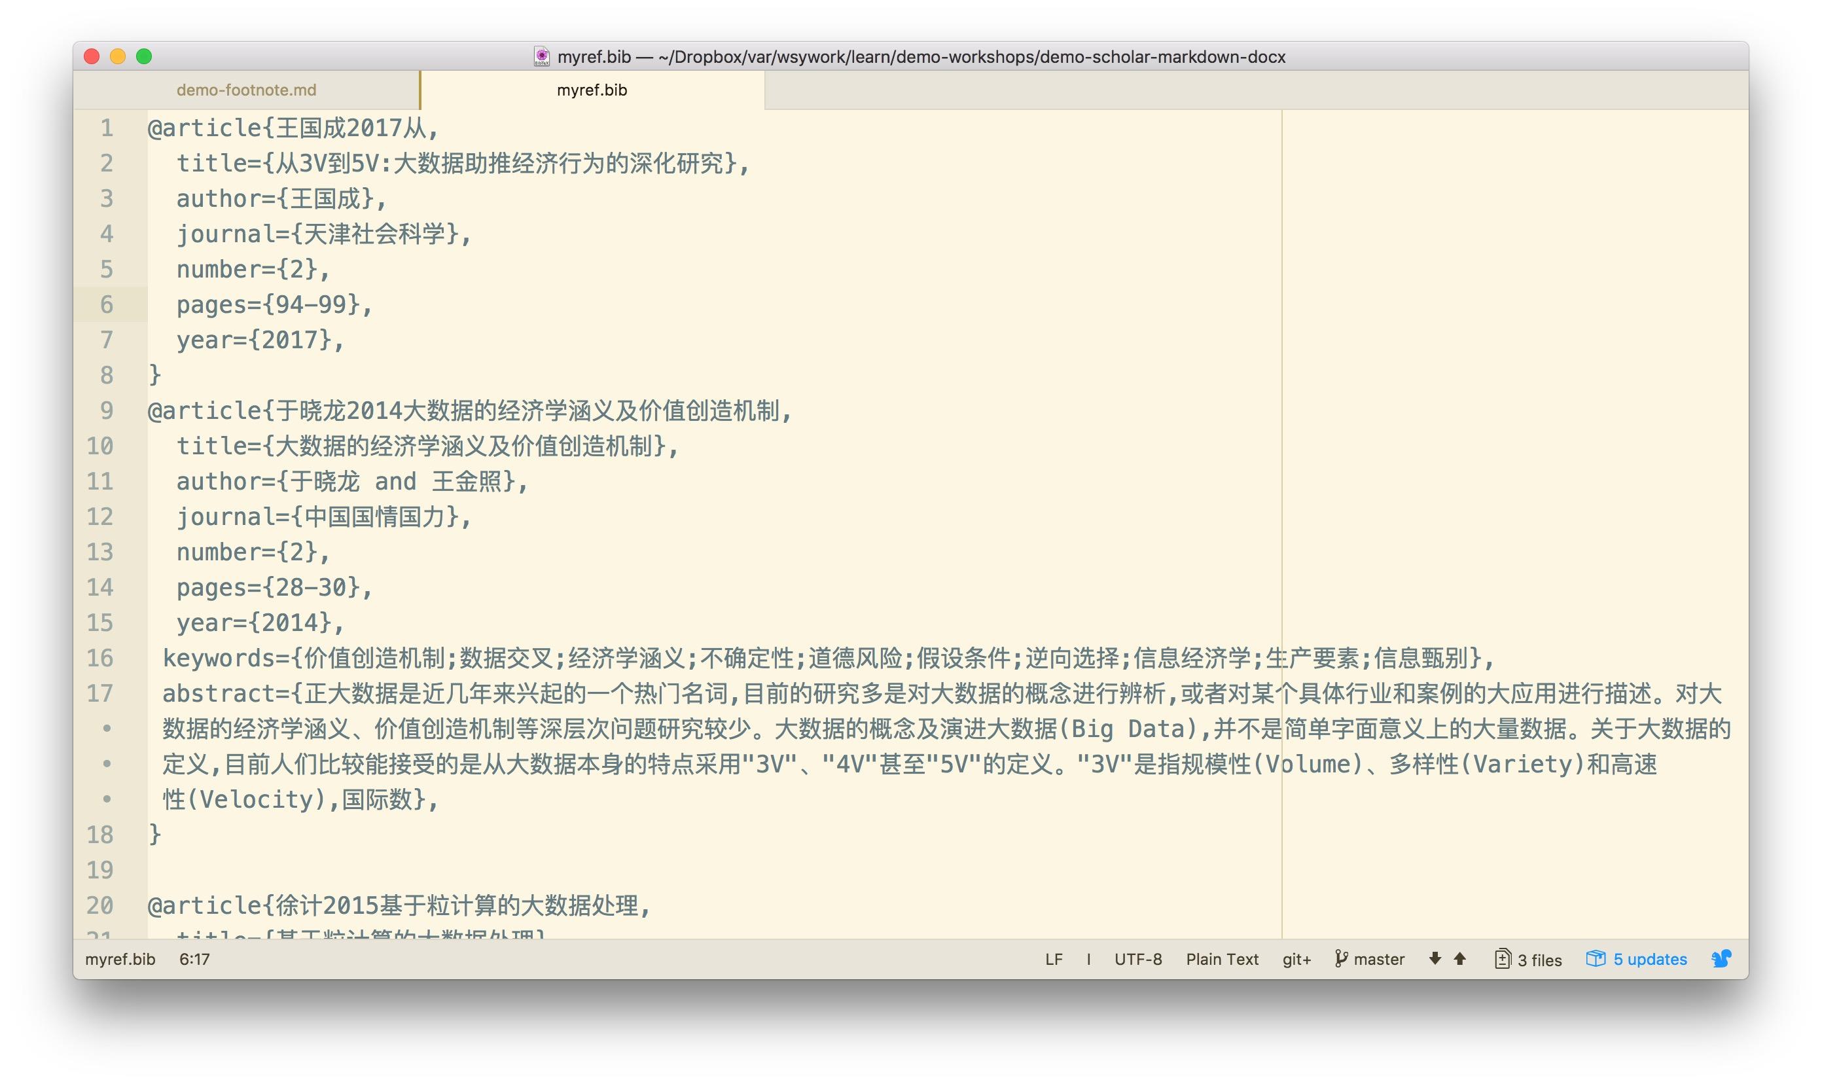Change the Plain Text grammar selector

pyautogui.click(x=1222, y=959)
